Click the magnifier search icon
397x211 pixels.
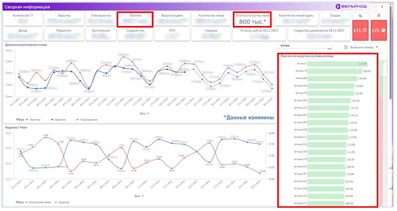(360, 16)
